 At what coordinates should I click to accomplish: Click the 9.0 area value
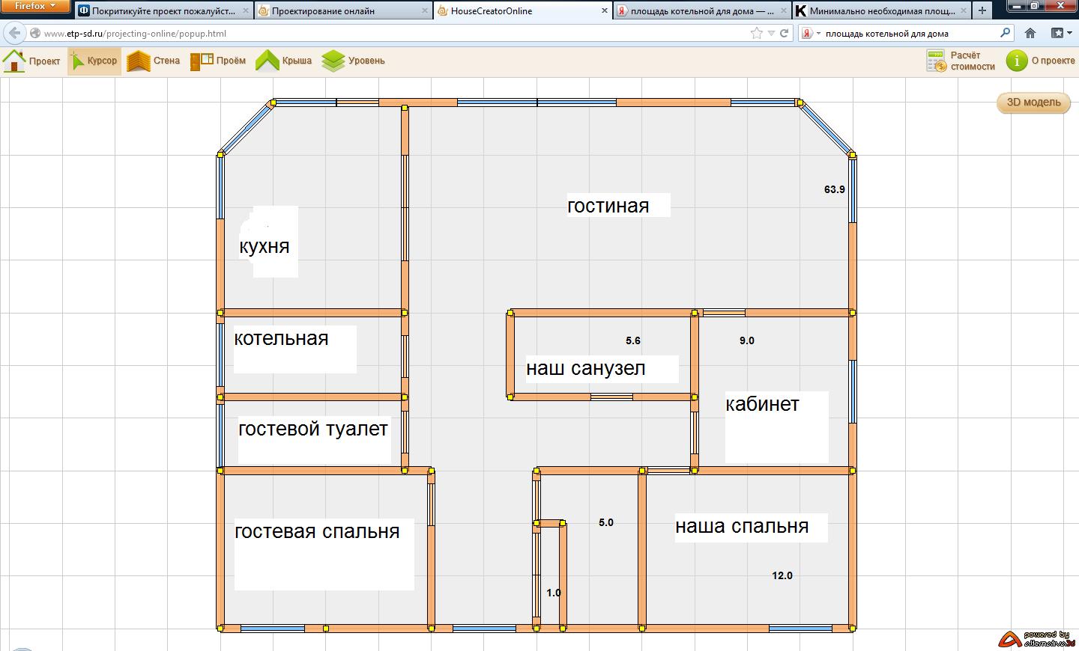747,340
